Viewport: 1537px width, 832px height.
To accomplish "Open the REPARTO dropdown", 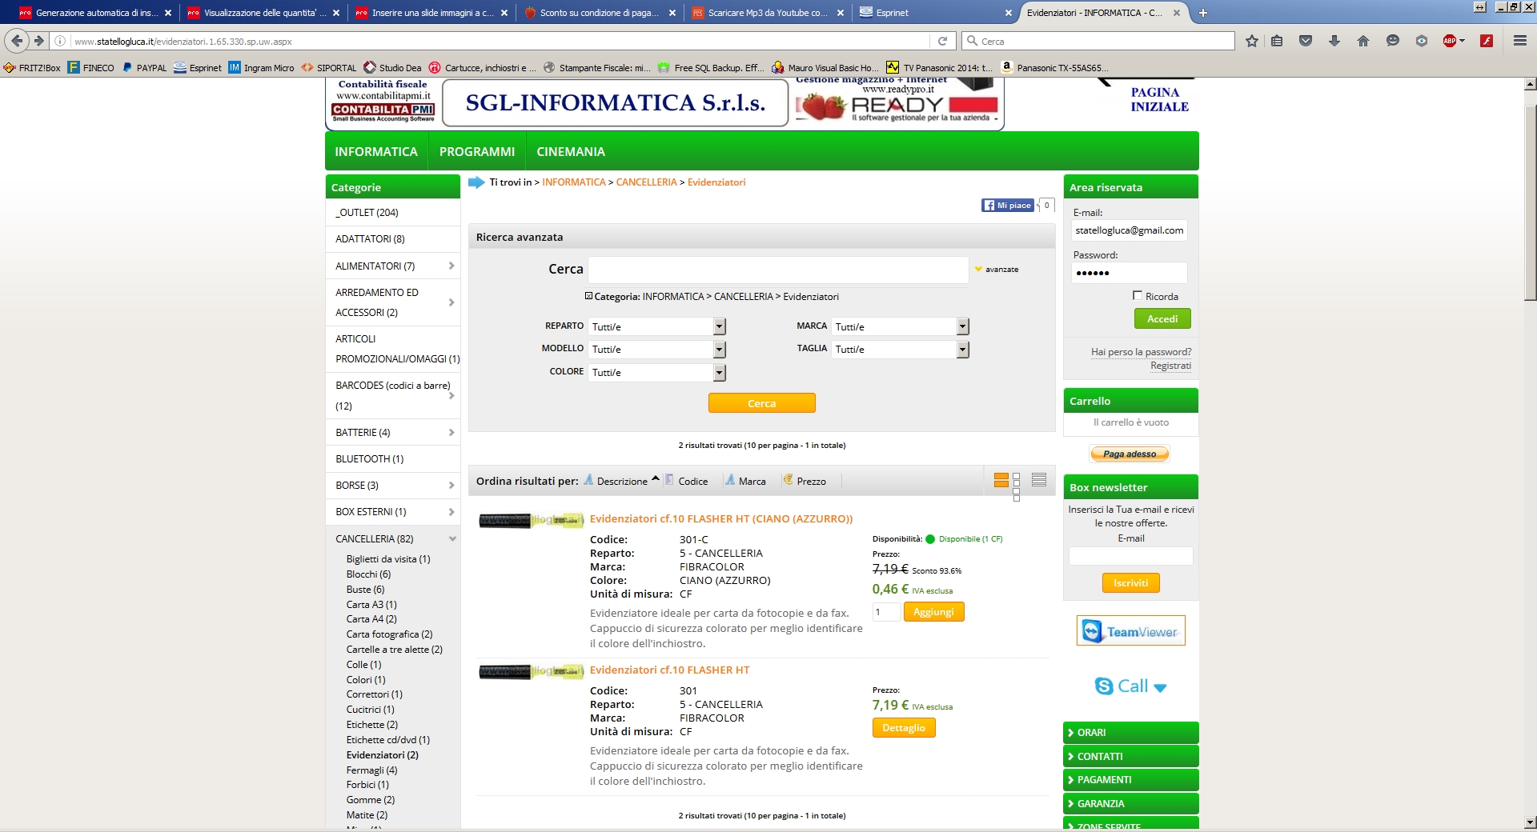I will tap(657, 326).
